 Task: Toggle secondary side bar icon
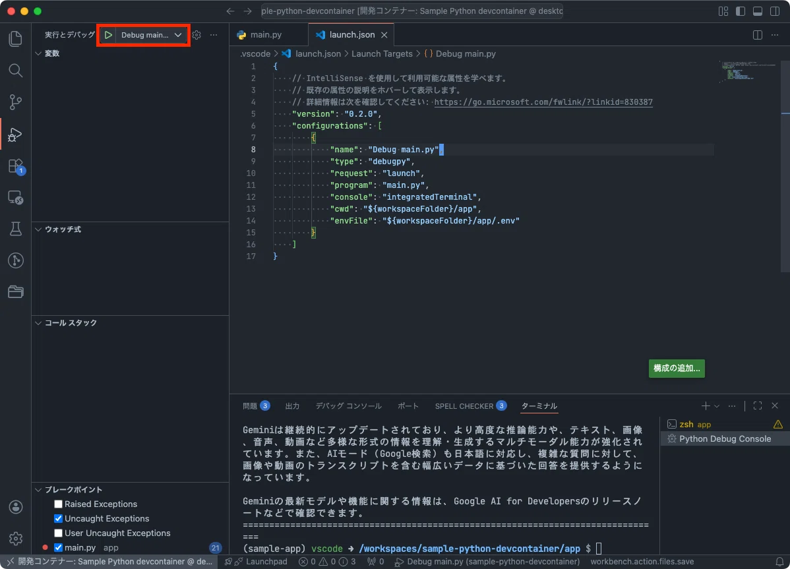pyautogui.click(x=775, y=11)
